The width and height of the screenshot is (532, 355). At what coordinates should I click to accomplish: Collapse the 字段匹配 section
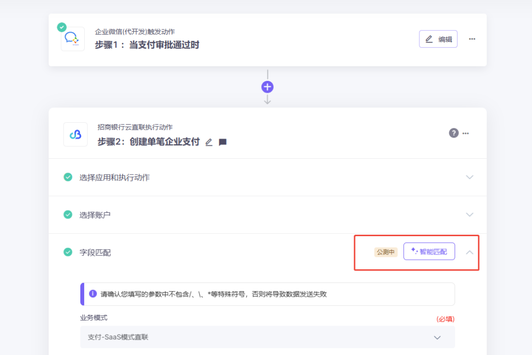click(x=469, y=252)
